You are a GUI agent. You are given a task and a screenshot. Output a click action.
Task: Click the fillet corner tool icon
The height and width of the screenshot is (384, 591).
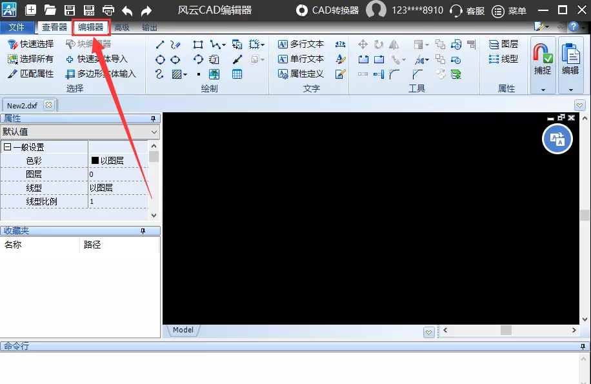[x=395, y=74]
